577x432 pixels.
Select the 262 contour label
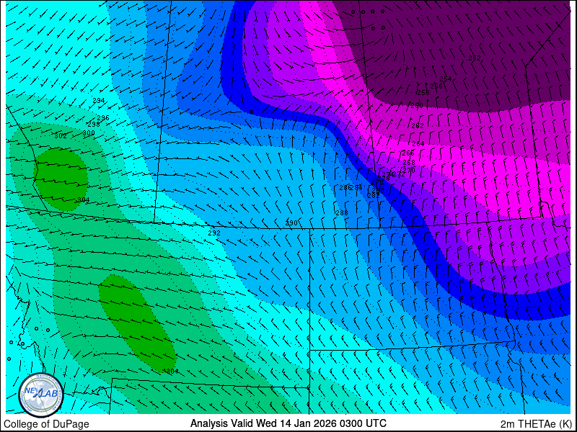click(x=418, y=125)
